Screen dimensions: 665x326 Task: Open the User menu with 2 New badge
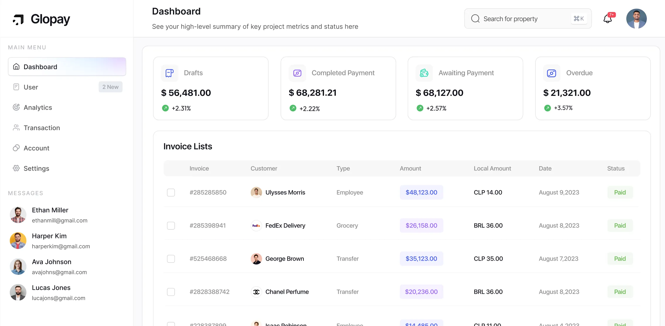click(x=31, y=87)
